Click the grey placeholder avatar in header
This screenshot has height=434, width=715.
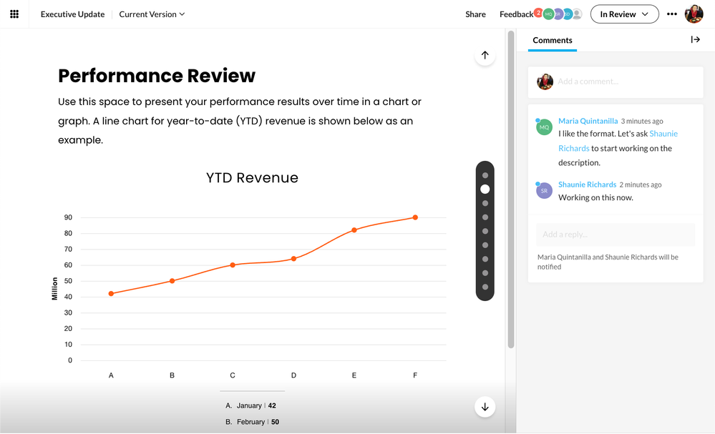point(578,14)
